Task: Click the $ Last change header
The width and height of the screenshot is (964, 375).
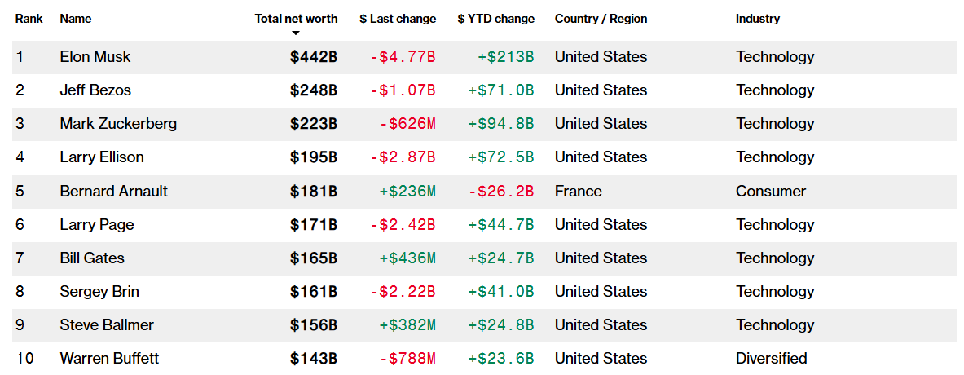Action: tap(398, 19)
